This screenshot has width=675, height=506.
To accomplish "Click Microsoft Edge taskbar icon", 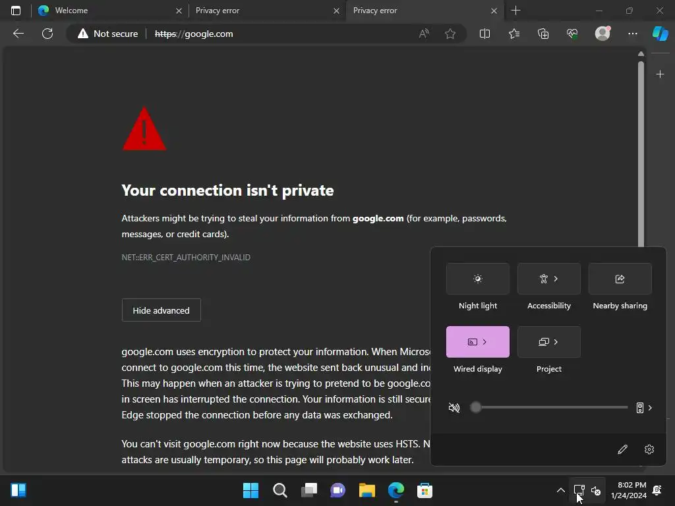I will point(396,490).
